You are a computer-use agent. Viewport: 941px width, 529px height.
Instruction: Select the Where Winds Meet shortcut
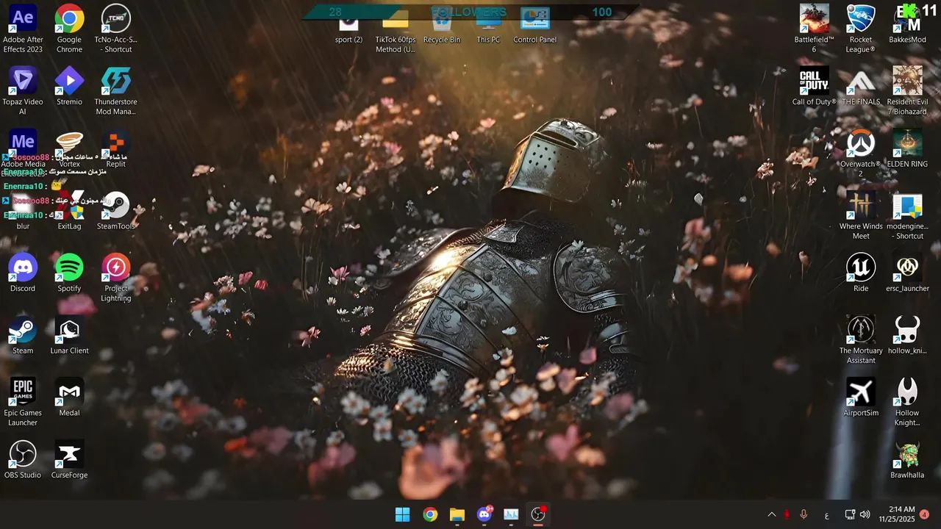point(861,216)
